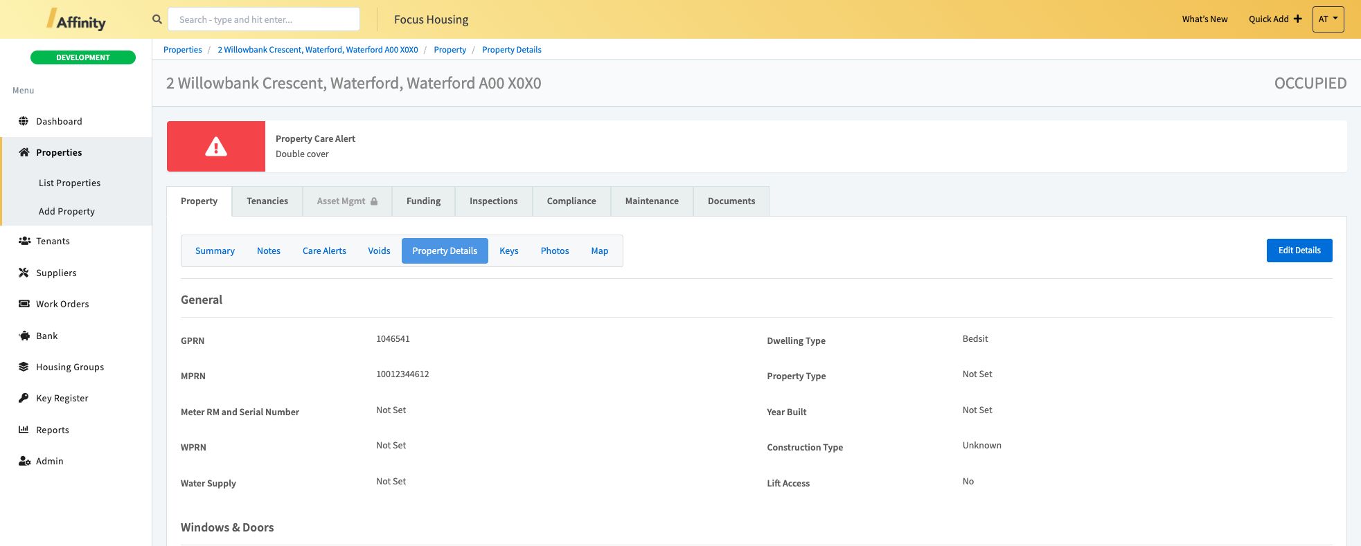The image size is (1361, 546).
Task: Click the search magnifier icon
Action: (157, 19)
